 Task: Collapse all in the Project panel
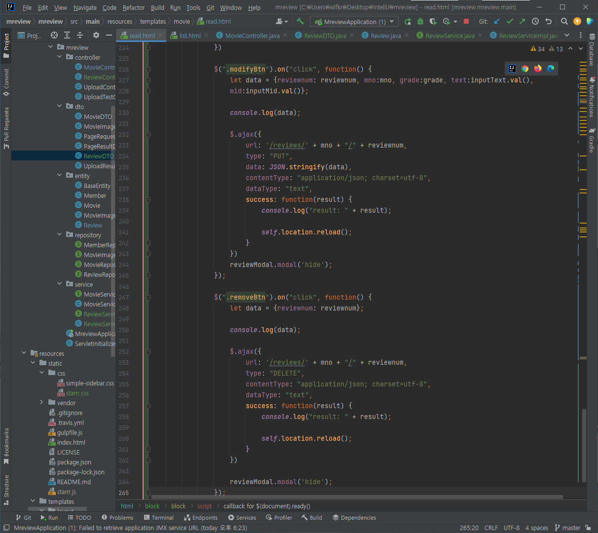click(80, 35)
